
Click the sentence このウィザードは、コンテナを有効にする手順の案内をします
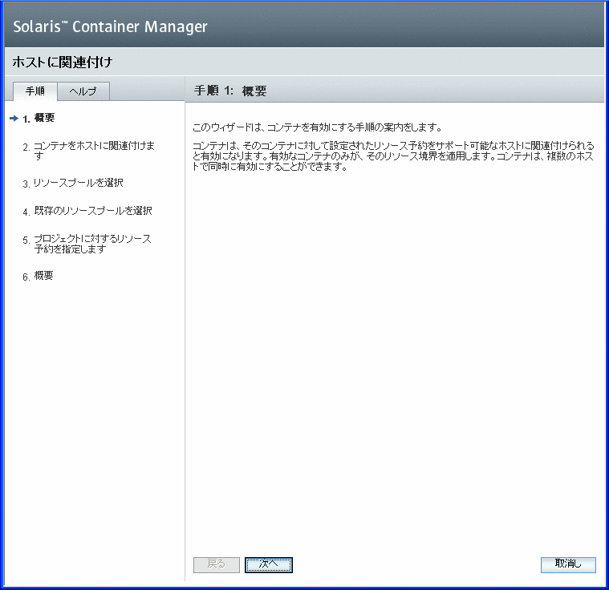(x=317, y=127)
